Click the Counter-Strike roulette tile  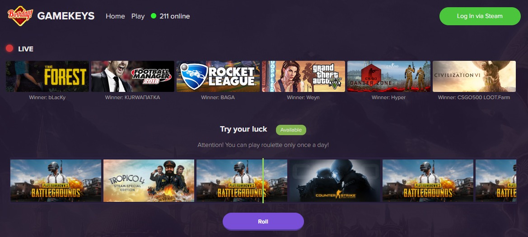point(335,181)
